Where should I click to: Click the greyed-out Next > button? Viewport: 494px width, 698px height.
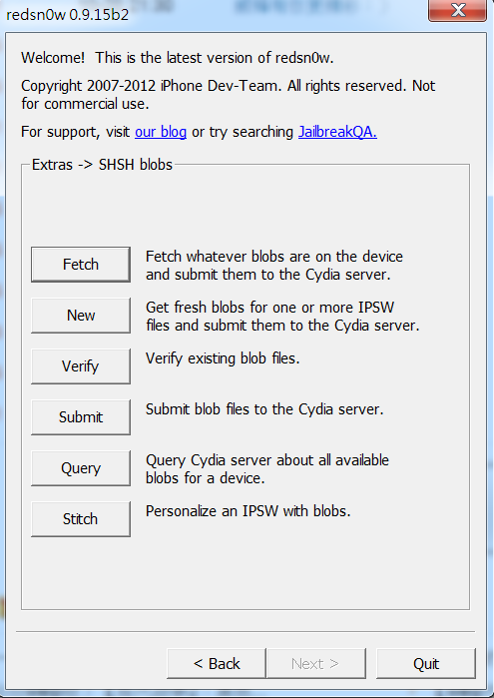click(315, 664)
